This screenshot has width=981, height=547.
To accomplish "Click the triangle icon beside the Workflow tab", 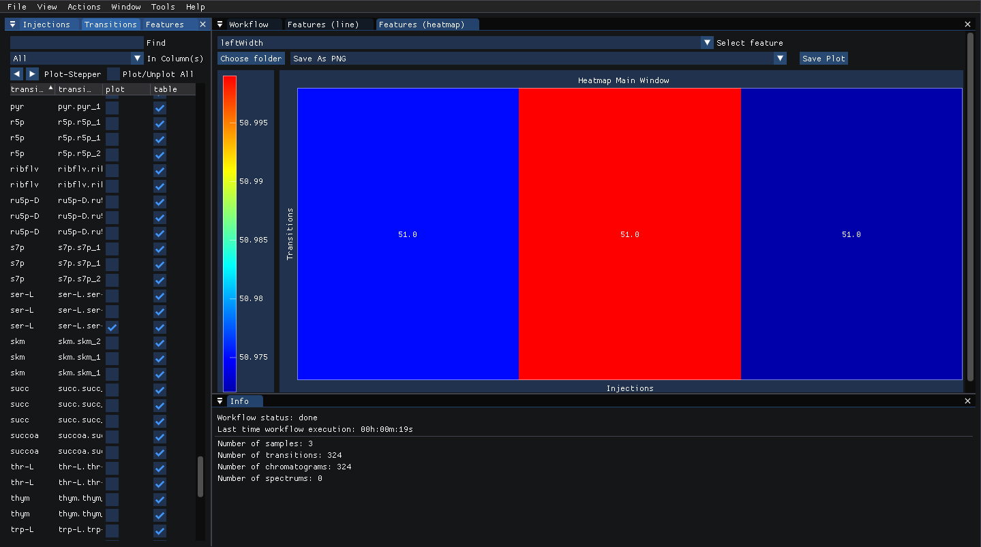I will (220, 25).
